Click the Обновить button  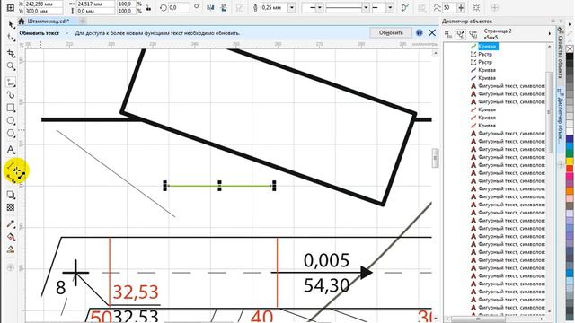[391, 32]
